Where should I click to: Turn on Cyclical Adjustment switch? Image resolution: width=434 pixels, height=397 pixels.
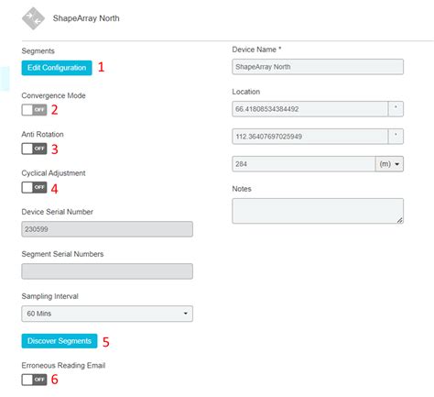[x=34, y=187]
